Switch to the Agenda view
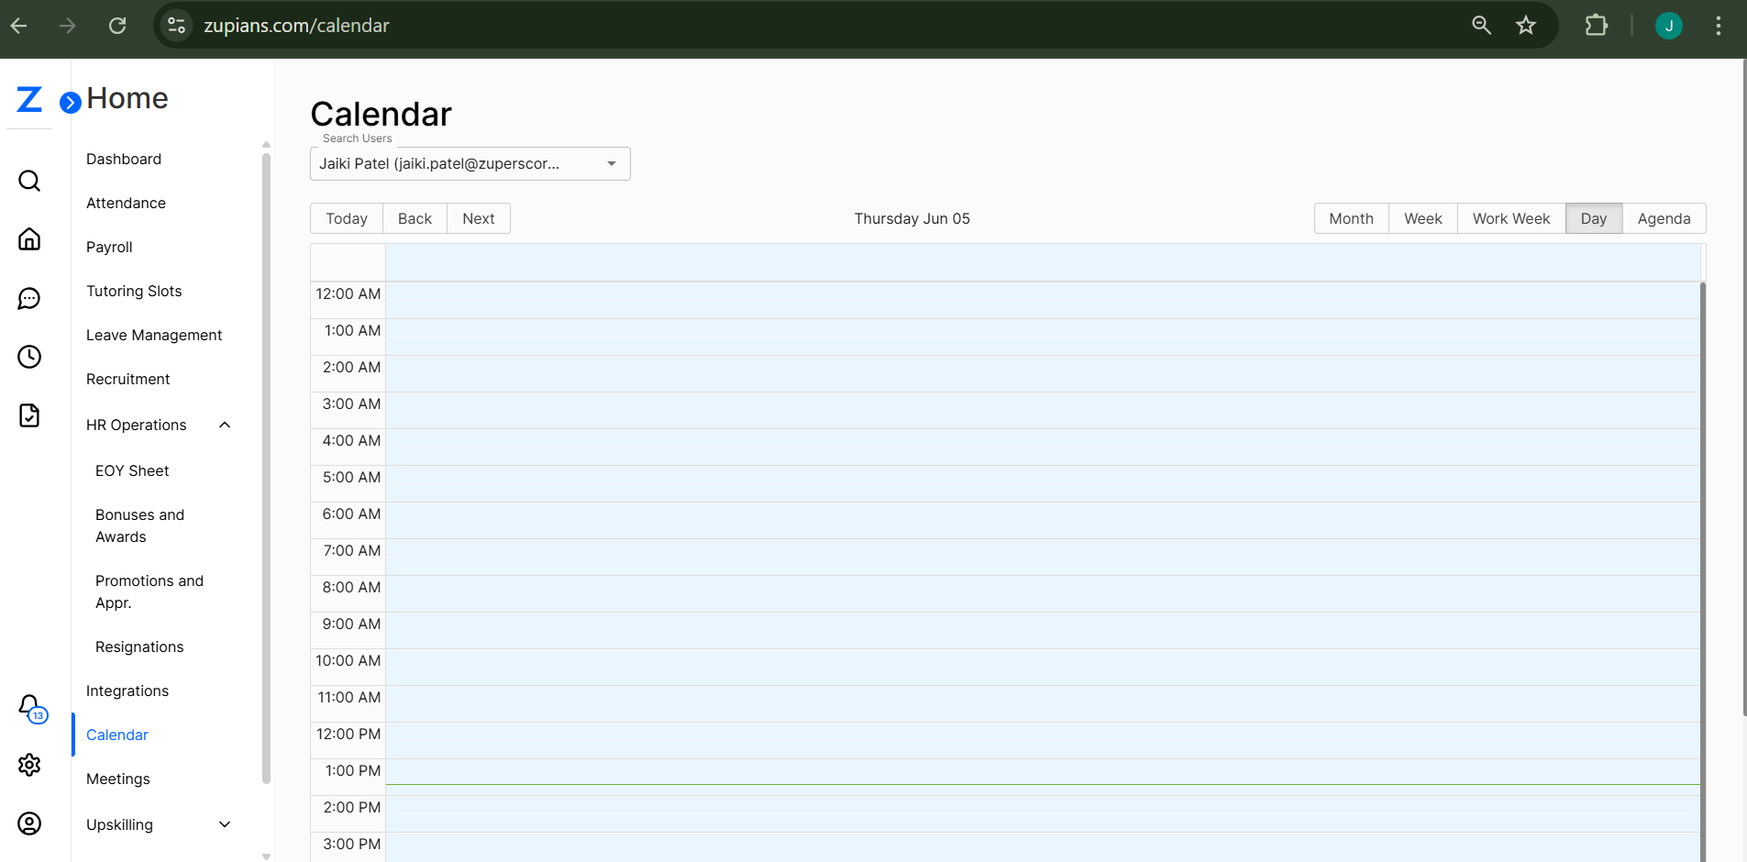Image resolution: width=1747 pixels, height=862 pixels. click(1663, 218)
